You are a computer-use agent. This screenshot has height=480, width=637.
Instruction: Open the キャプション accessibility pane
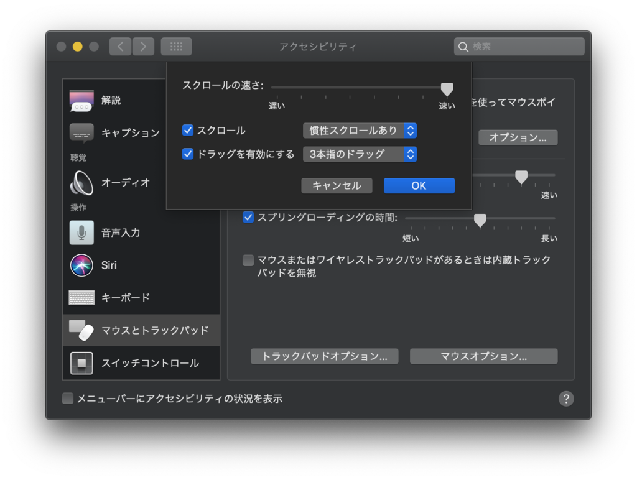point(80,131)
